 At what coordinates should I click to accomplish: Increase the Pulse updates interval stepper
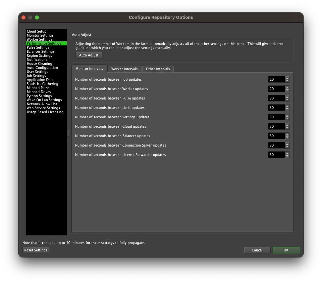(x=287, y=97)
